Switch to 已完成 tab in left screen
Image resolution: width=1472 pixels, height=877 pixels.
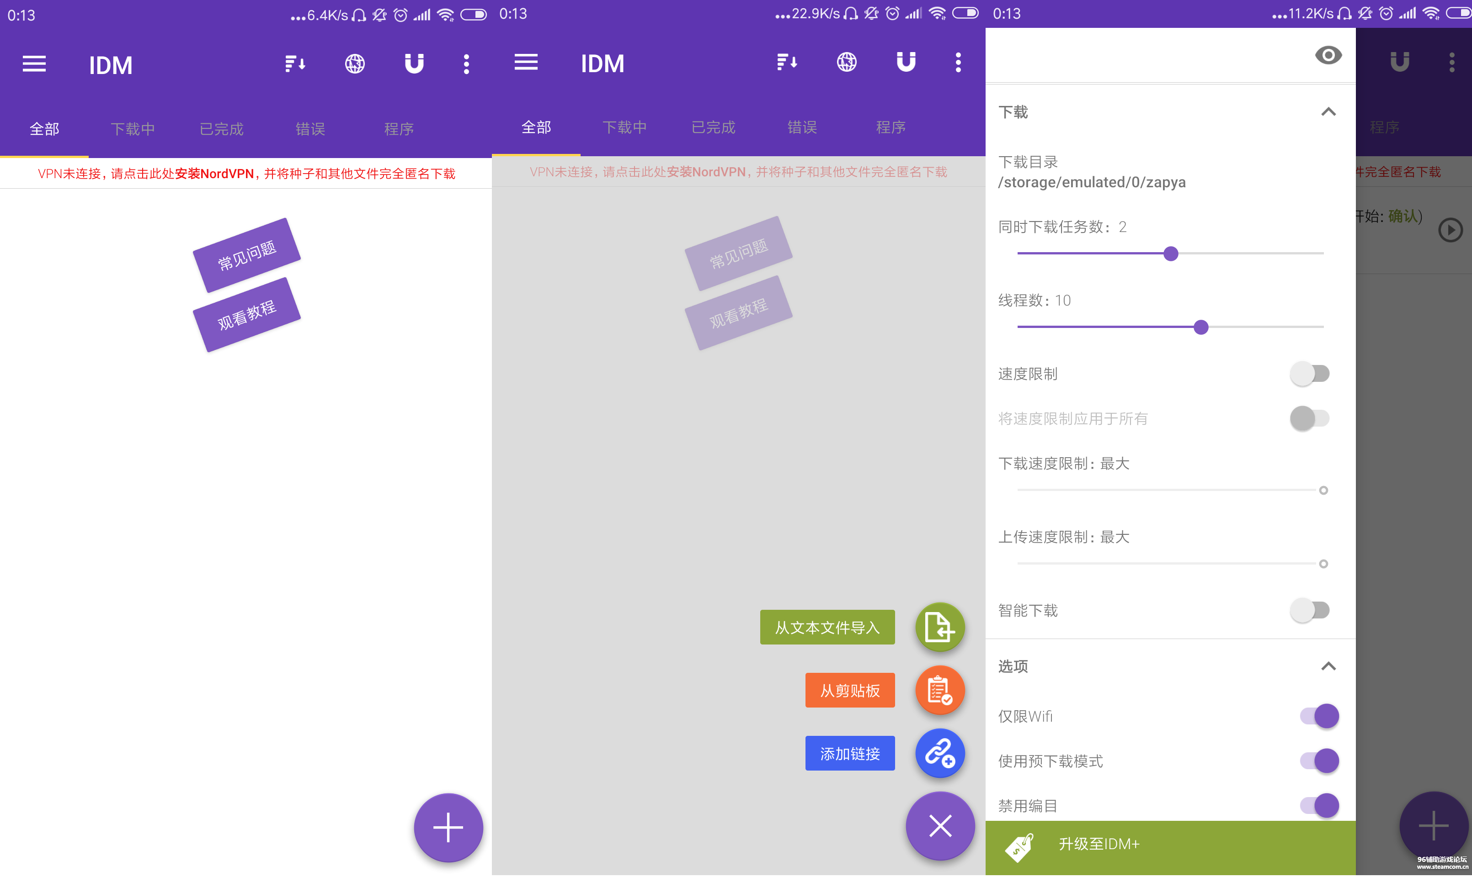[x=221, y=129]
